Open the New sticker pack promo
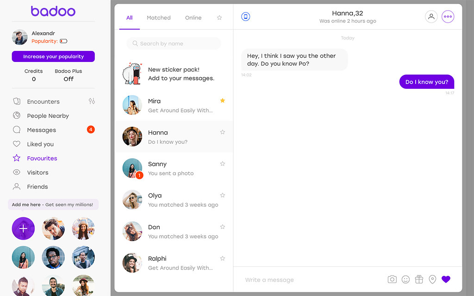 pyautogui.click(x=174, y=74)
